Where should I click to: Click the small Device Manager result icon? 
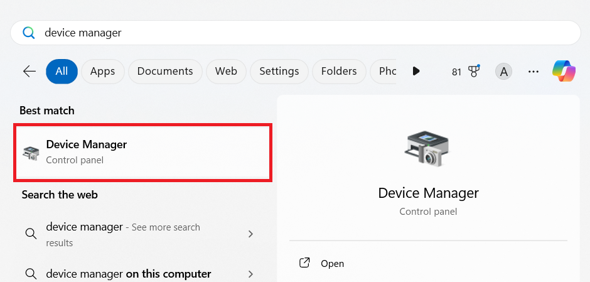coord(31,152)
